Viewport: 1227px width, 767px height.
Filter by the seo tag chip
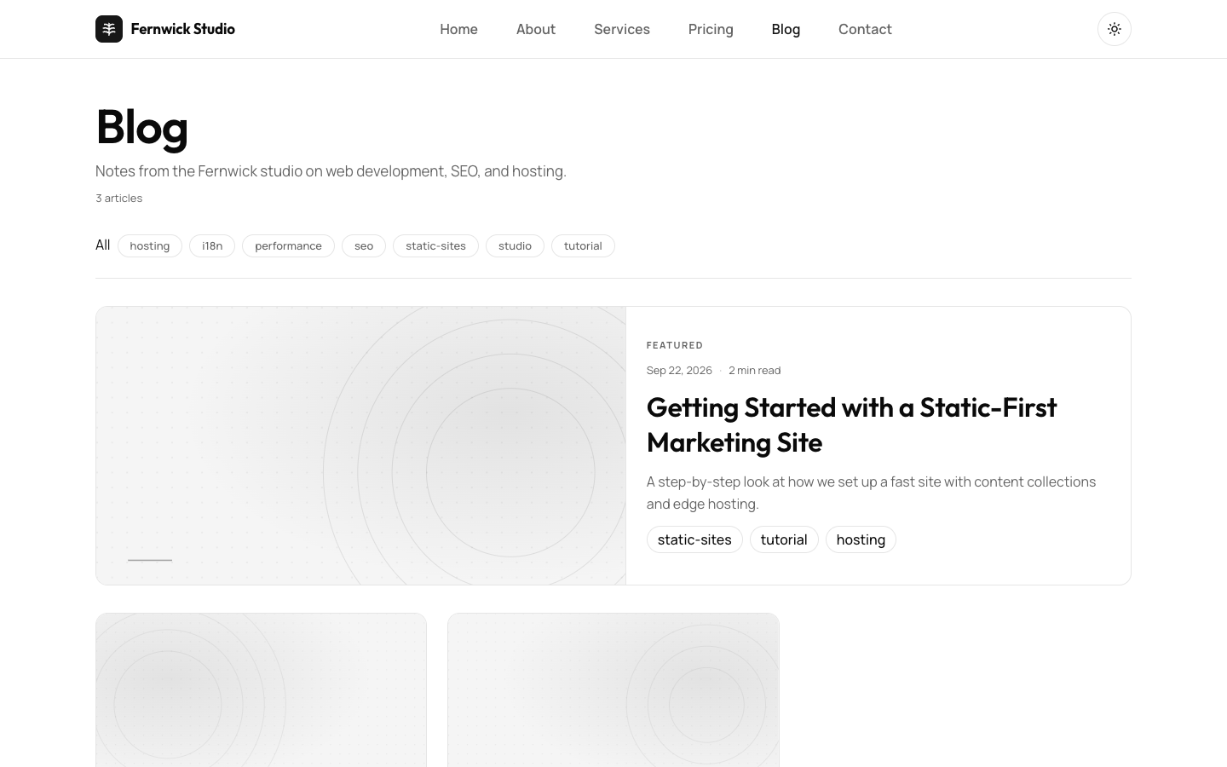(364, 245)
